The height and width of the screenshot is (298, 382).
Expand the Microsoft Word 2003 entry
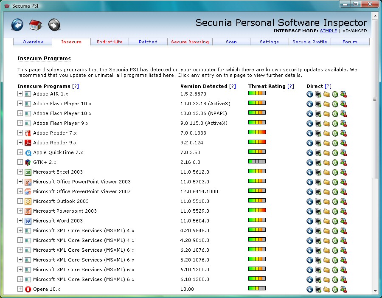coord(20,220)
